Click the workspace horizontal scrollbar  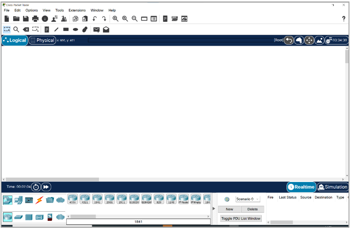pyautogui.click(x=52, y=179)
